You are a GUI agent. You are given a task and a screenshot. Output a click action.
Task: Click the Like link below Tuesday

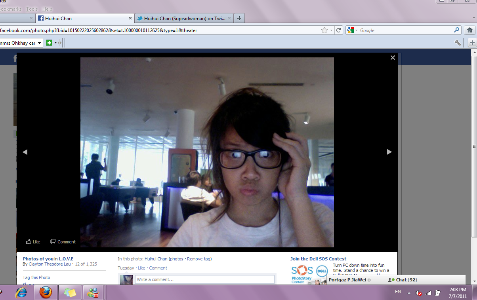pos(141,268)
